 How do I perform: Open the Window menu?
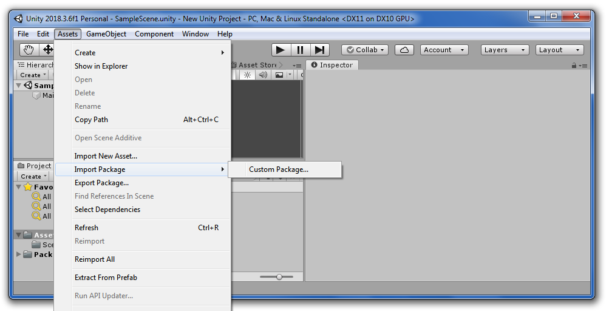pos(196,34)
